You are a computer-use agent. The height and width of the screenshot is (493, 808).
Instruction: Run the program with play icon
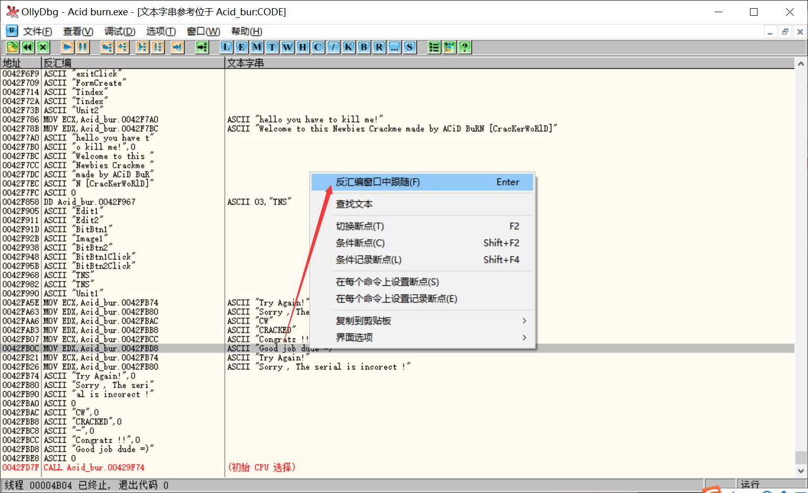click(67, 47)
